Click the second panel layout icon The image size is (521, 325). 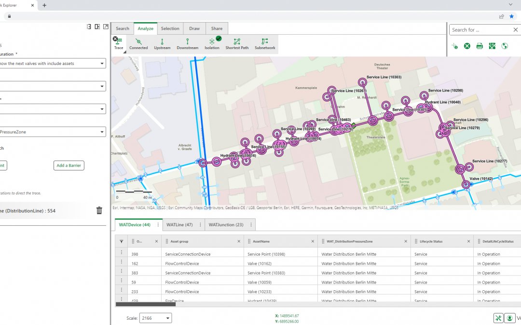tap(97, 26)
